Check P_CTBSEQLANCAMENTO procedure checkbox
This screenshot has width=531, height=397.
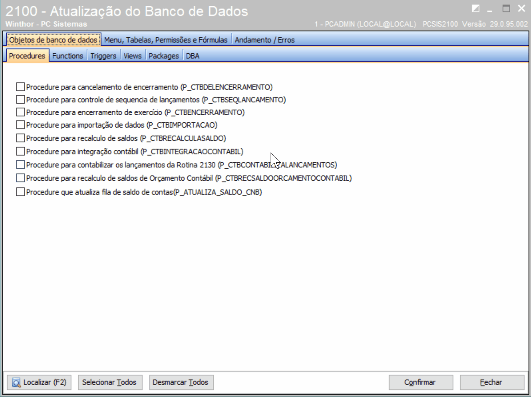coord(20,99)
